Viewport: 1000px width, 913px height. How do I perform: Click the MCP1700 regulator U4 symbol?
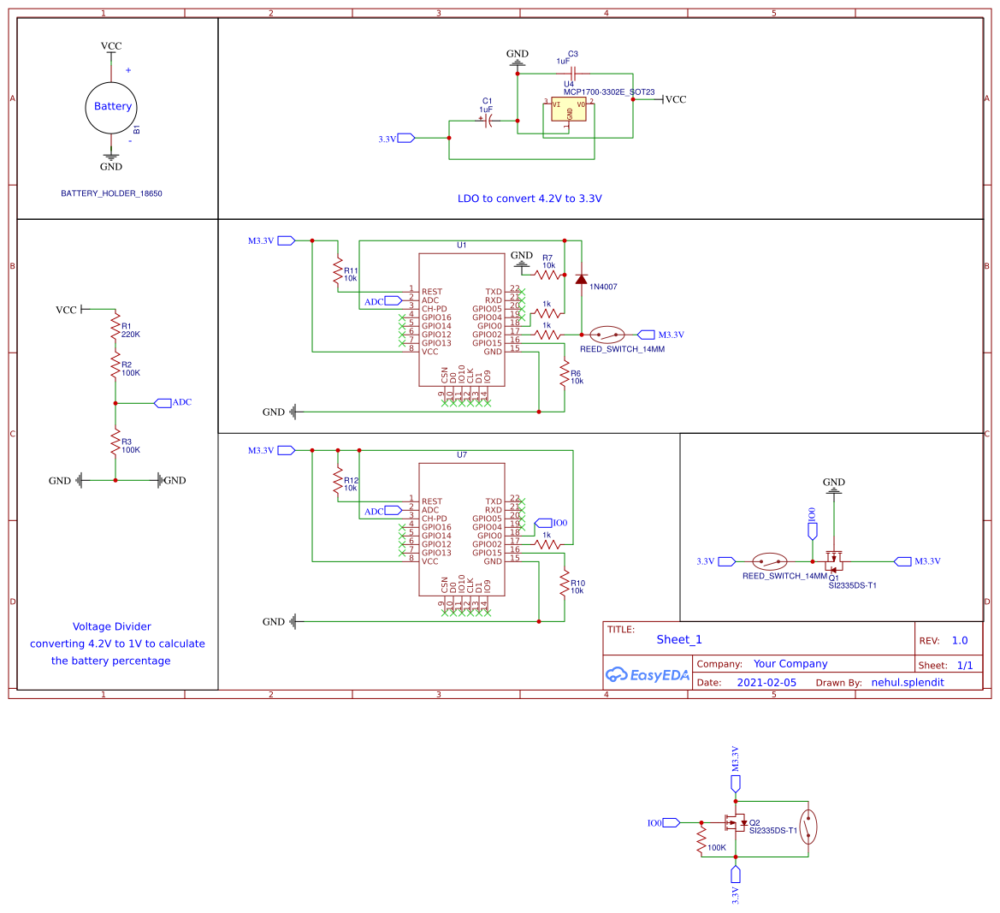click(567, 110)
